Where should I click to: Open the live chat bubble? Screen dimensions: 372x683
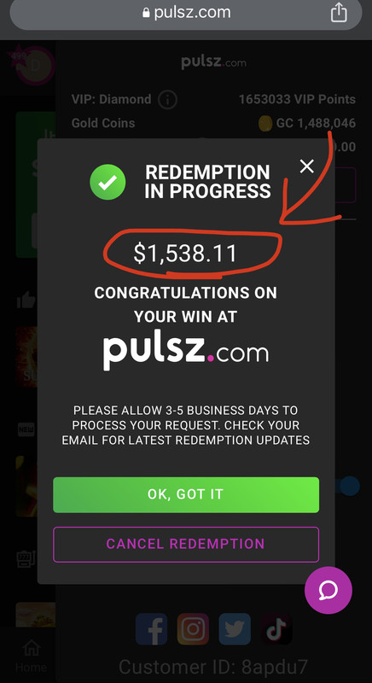click(328, 590)
